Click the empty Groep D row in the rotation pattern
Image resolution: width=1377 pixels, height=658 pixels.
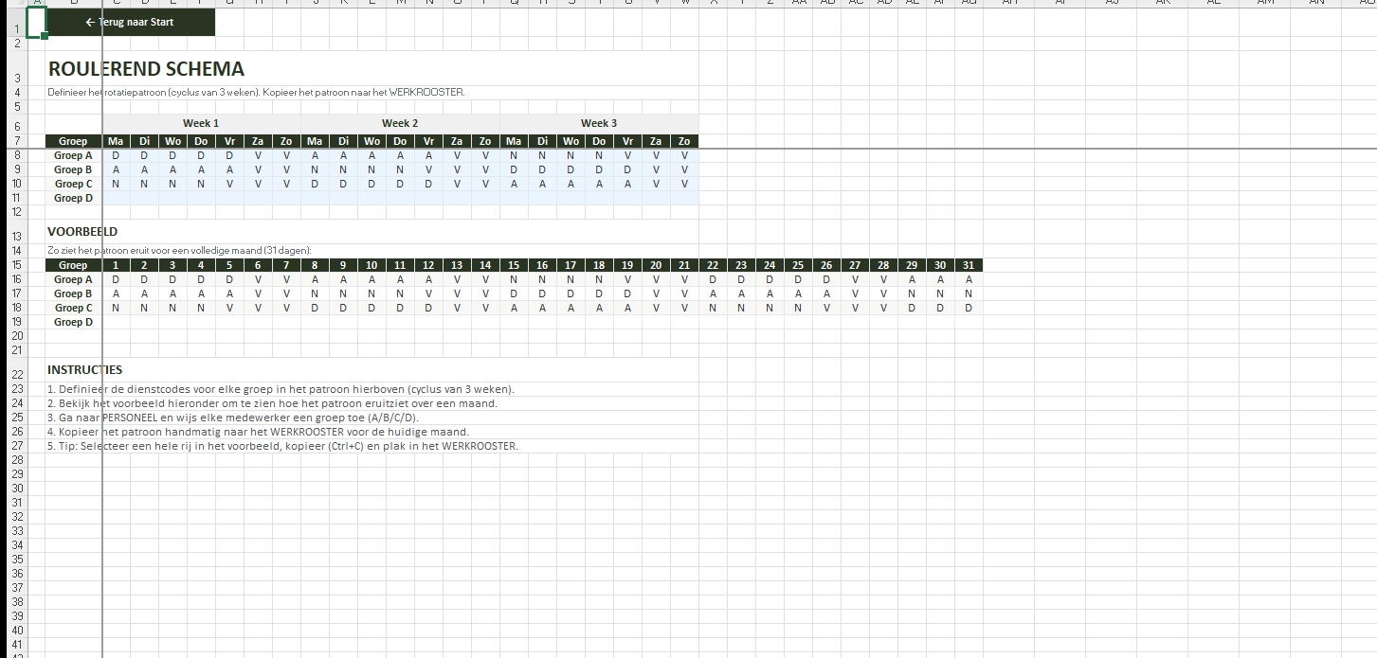[73, 198]
